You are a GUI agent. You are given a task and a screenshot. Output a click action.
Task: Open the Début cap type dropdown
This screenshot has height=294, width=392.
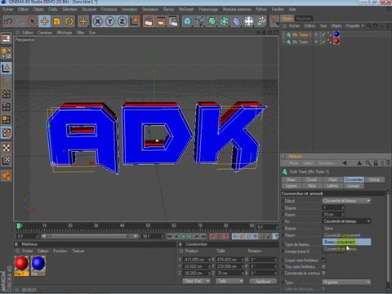tap(346, 201)
